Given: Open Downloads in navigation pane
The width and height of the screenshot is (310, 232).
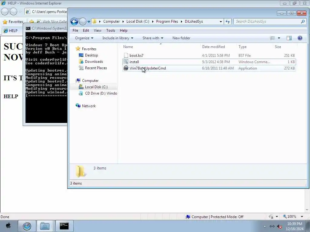Looking at the screenshot, I should tap(94, 62).
